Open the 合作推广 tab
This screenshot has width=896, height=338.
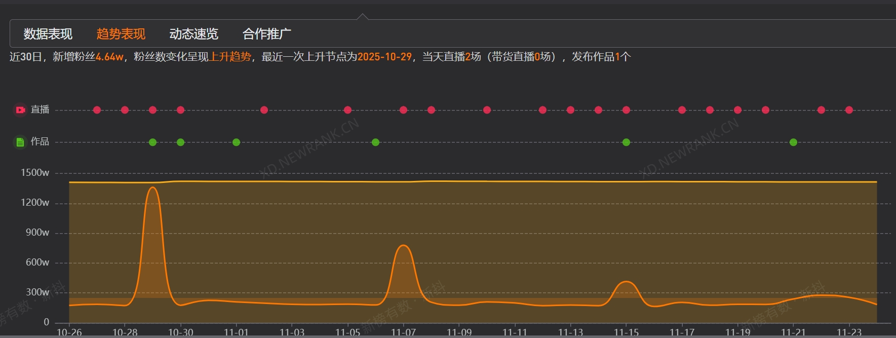click(x=266, y=34)
